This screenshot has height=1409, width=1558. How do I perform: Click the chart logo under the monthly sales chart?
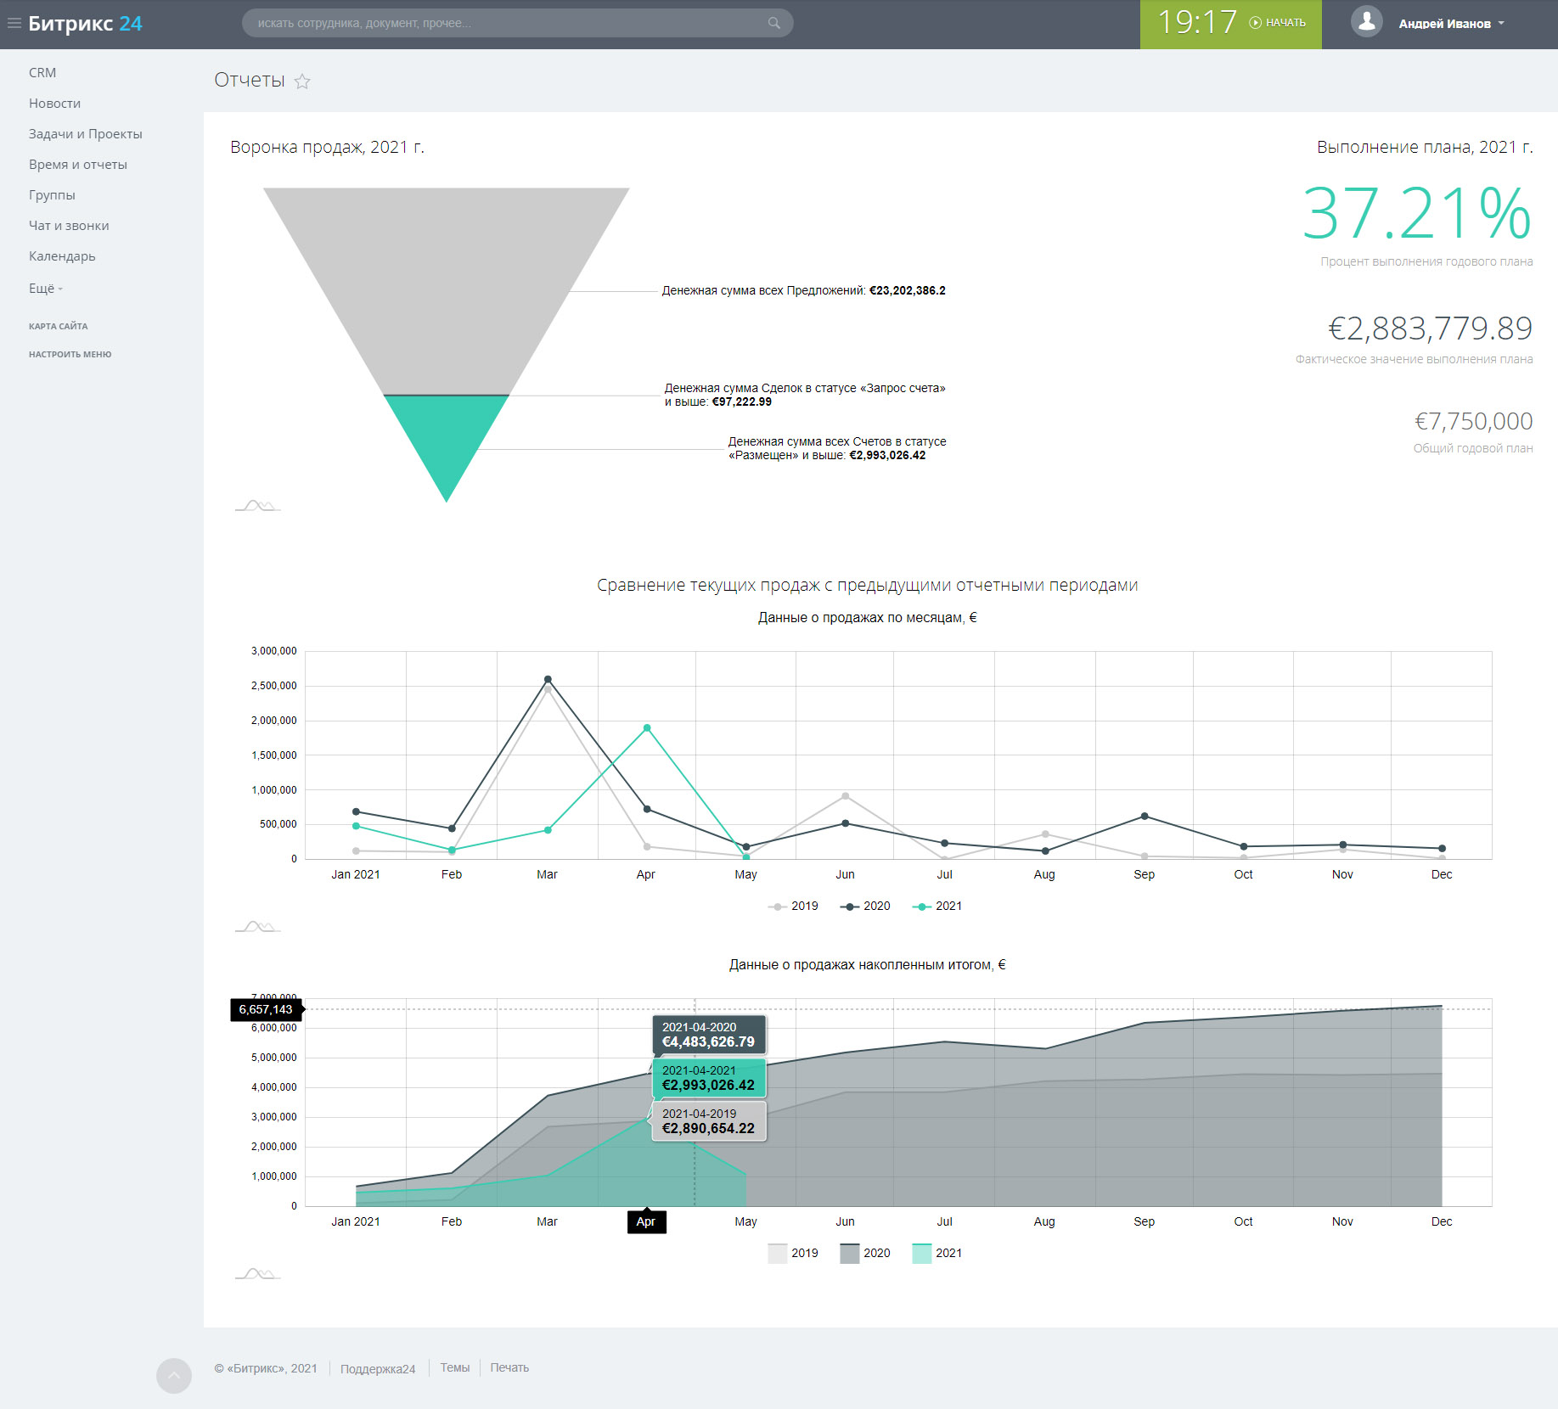click(256, 926)
